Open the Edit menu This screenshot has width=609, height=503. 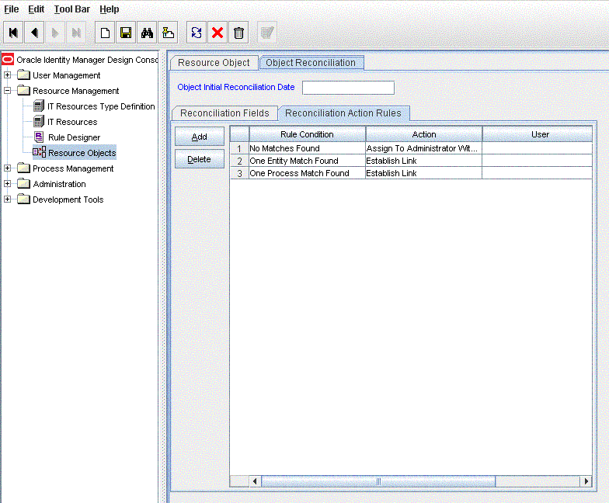coord(36,9)
